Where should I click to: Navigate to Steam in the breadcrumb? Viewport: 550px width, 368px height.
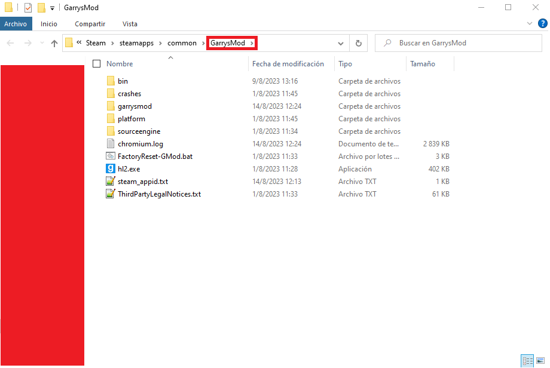(x=96, y=43)
